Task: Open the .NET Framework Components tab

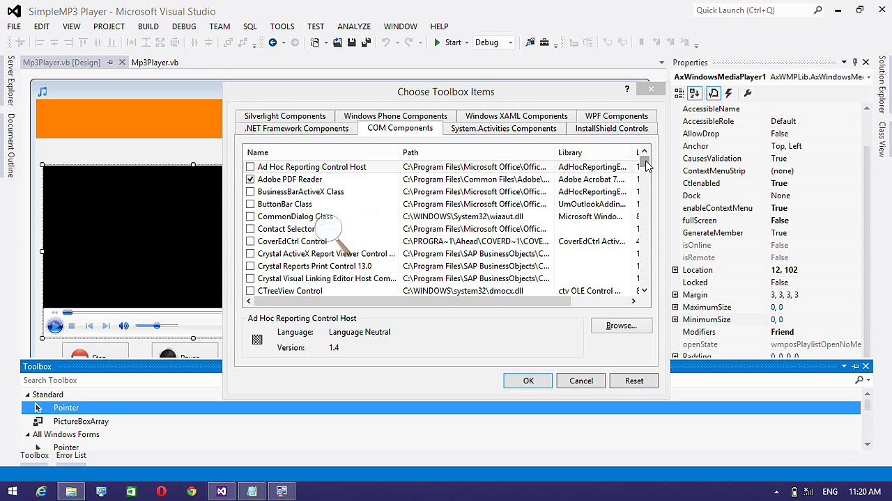Action: tap(296, 129)
